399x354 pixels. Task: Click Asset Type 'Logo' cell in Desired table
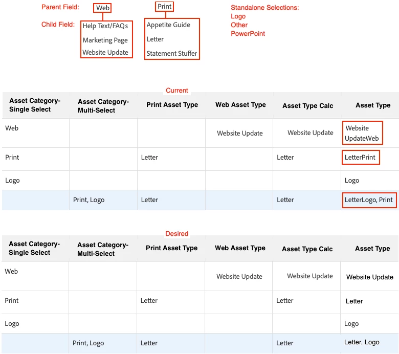point(351,324)
